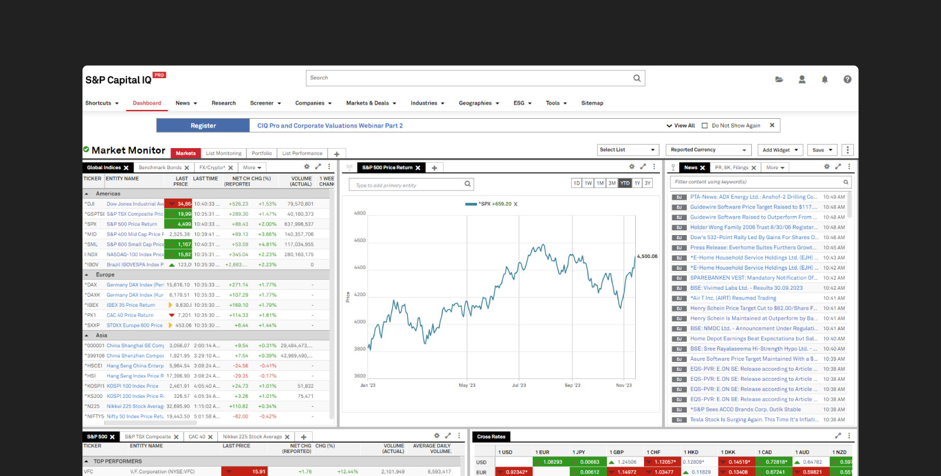Collapse the Europe group
The image size is (941, 476).
pyautogui.click(x=86, y=275)
